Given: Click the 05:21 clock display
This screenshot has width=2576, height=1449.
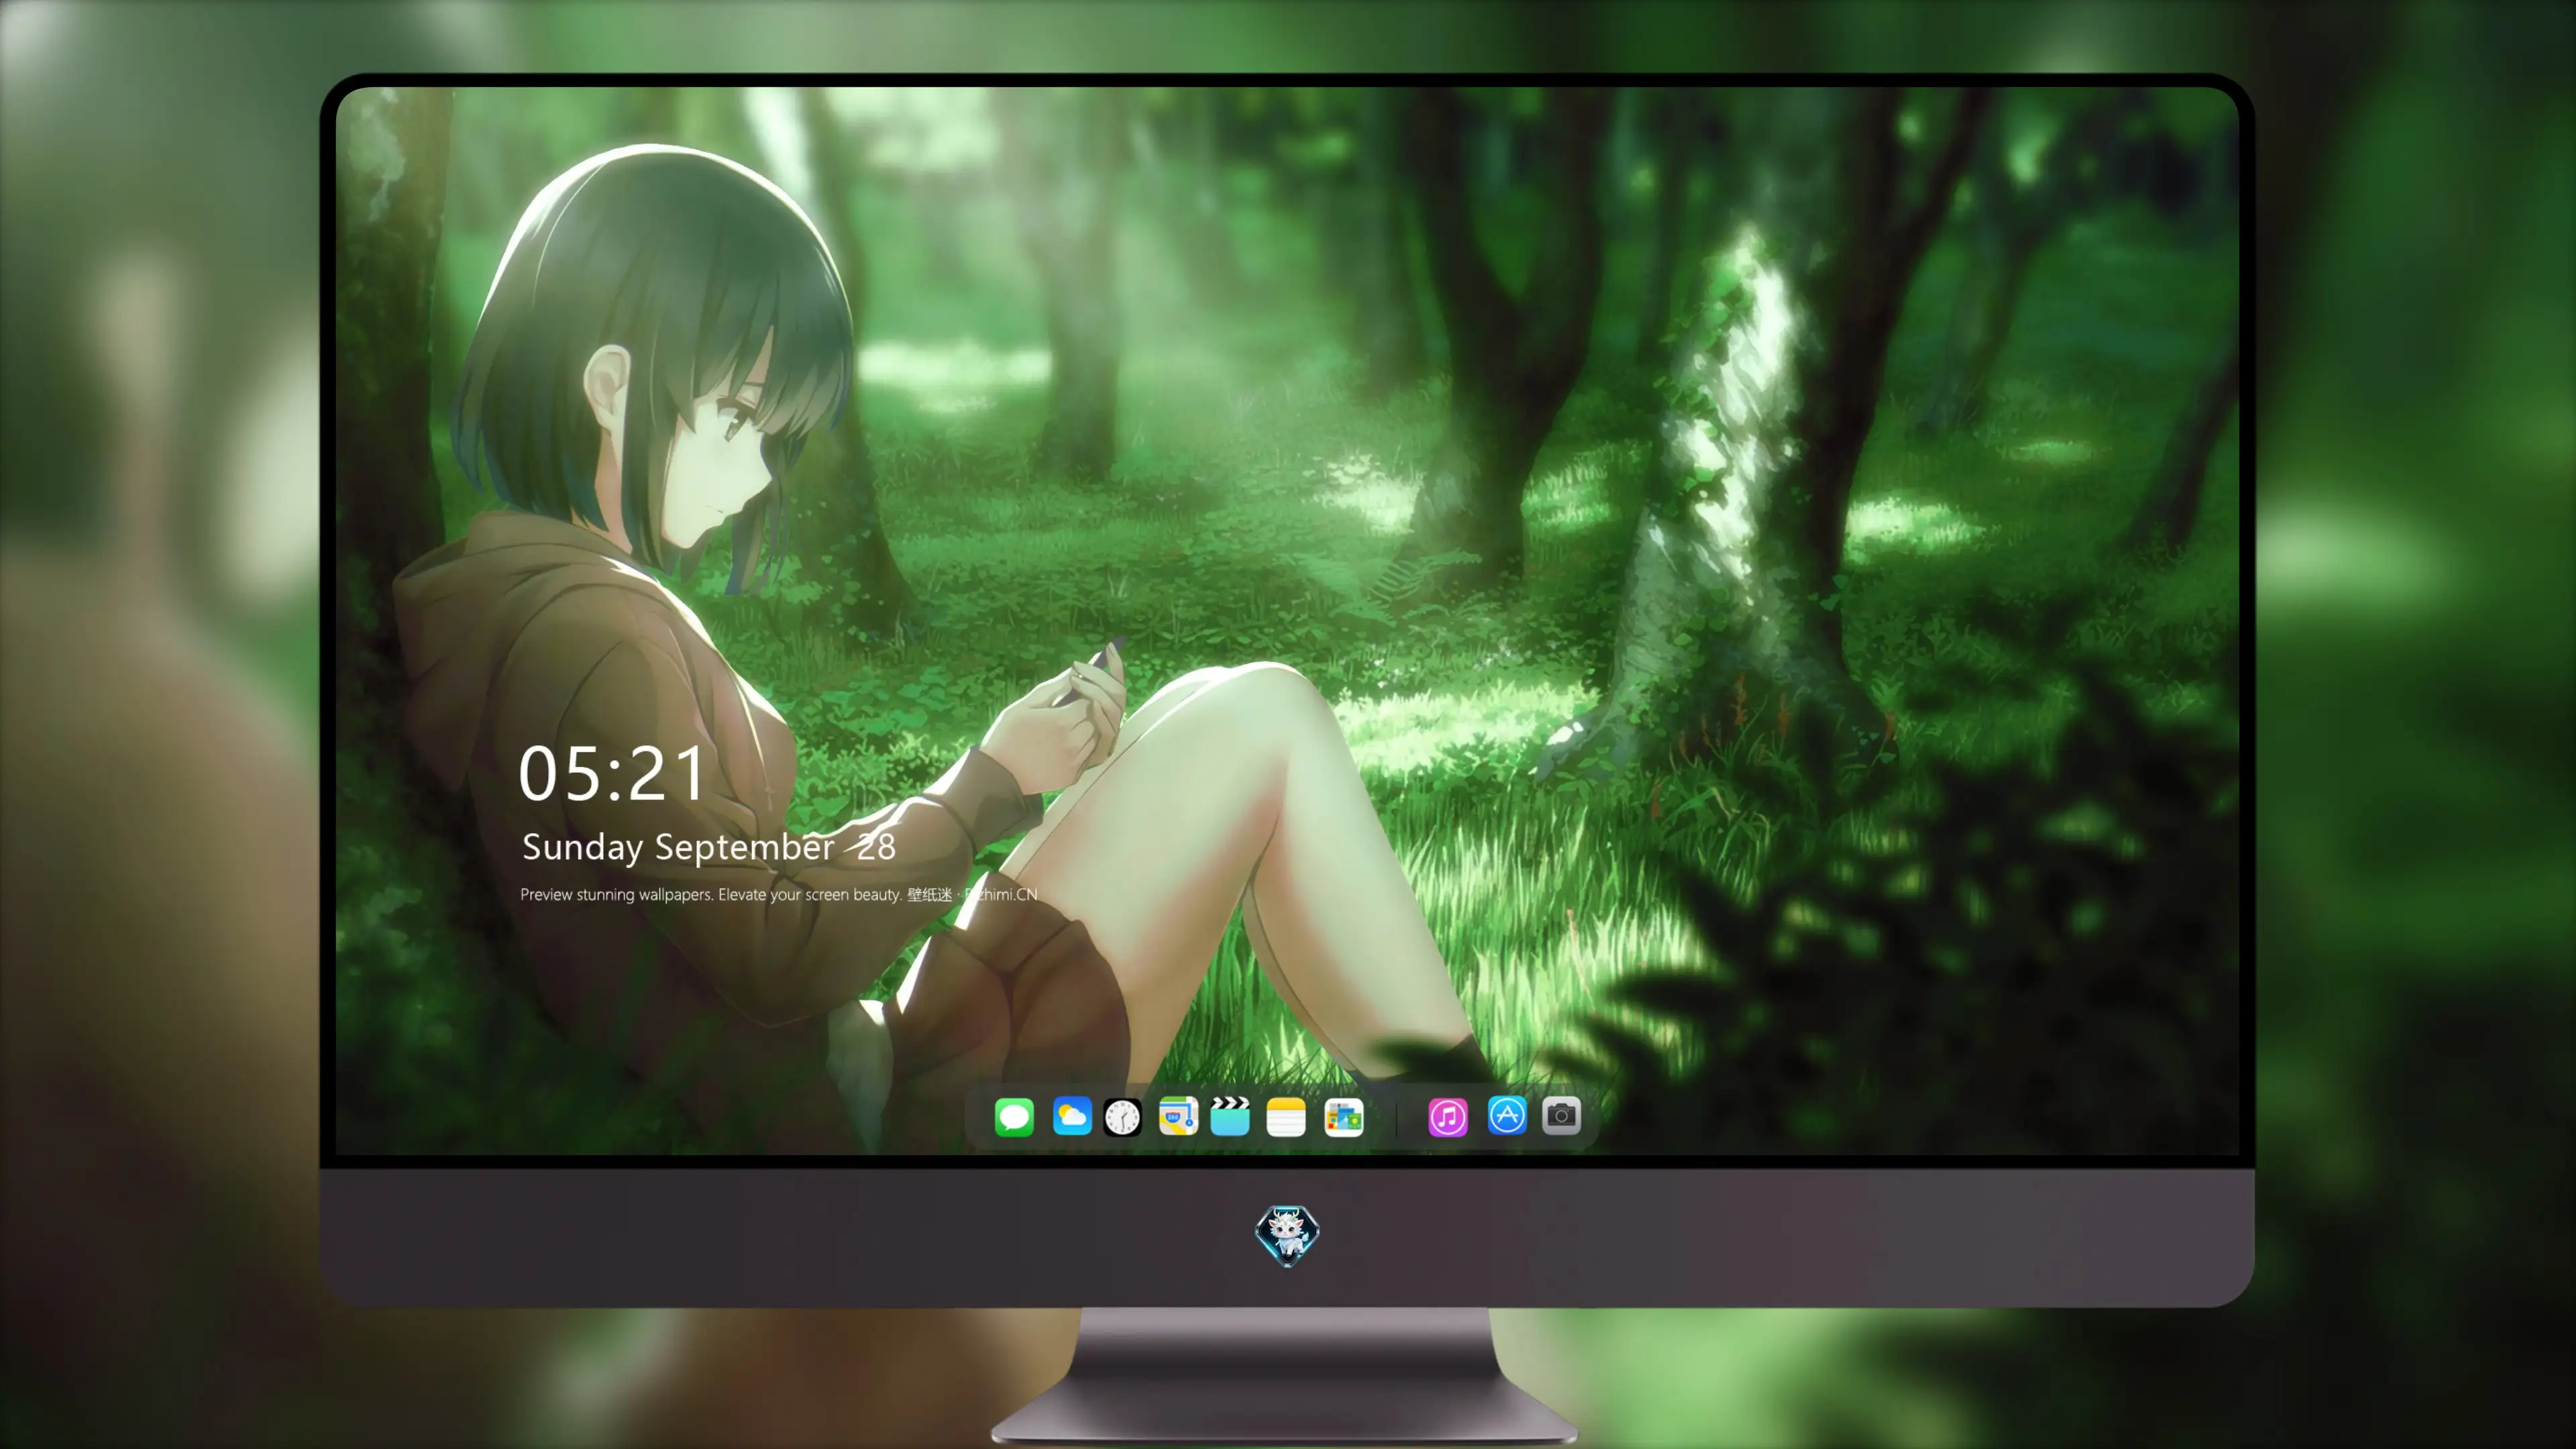Looking at the screenshot, I should pos(612,774).
